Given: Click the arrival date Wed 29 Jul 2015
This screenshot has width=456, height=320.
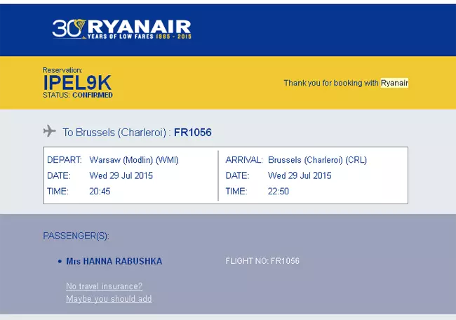Looking at the screenshot, I should pyautogui.click(x=300, y=175).
